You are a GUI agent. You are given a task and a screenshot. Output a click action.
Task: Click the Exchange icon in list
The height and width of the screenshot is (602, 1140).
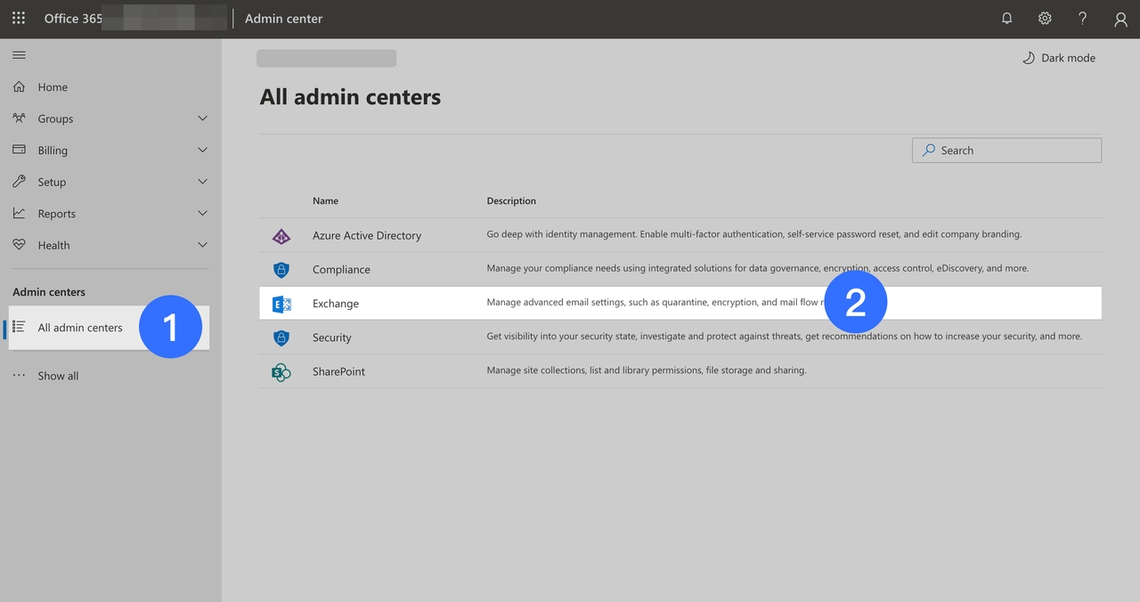pyautogui.click(x=281, y=304)
